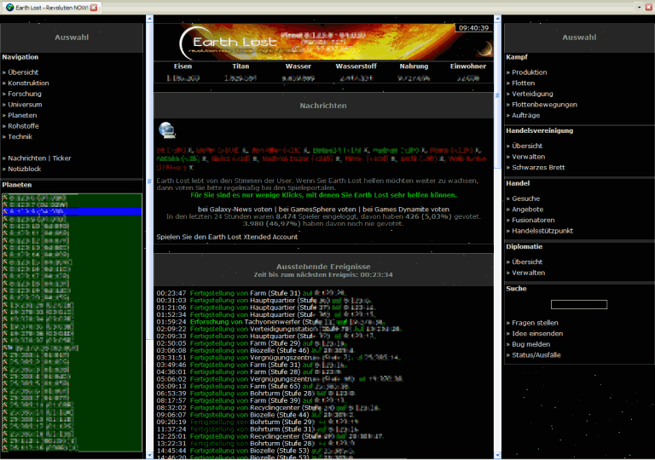This screenshot has height=460, width=655.
Task: Open Handelsstützpunkt
Action: coord(542,231)
